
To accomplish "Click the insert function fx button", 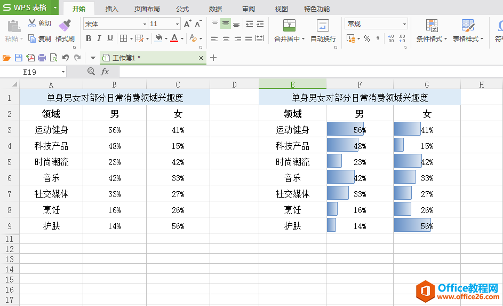I will pos(105,72).
